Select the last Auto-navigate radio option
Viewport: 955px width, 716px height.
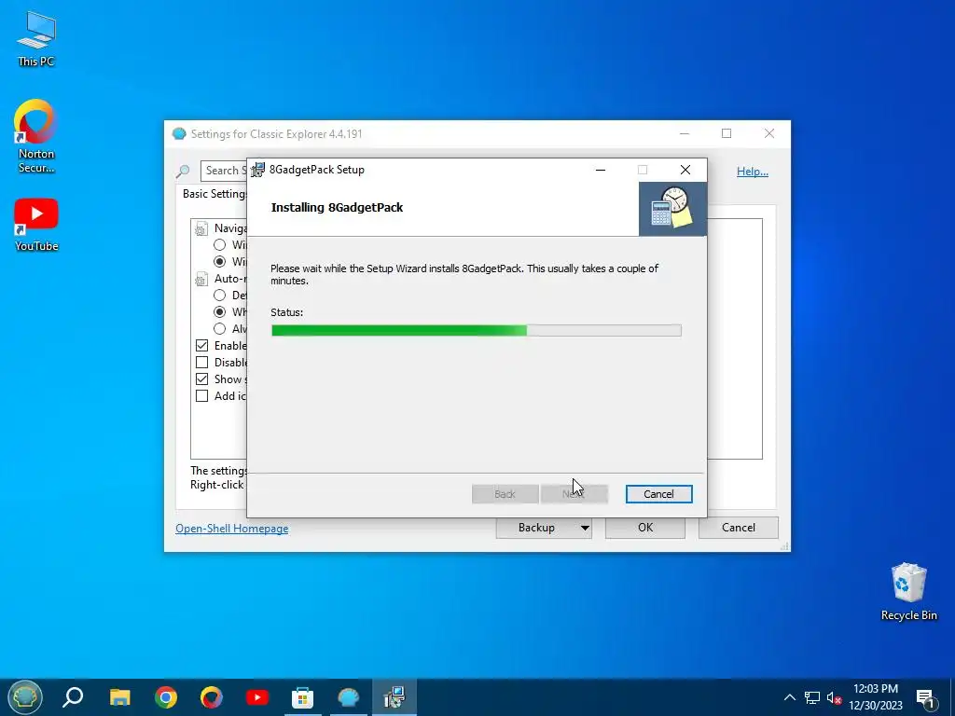click(219, 329)
